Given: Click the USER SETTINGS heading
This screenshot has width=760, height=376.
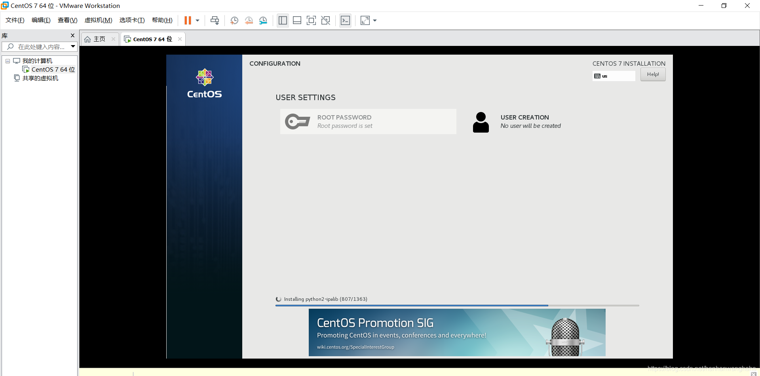Looking at the screenshot, I should pyautogui.click(x=306, y=98).
